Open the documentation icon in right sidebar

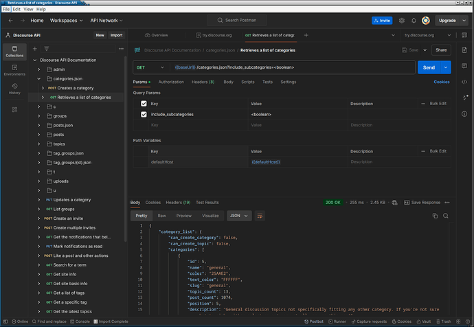[464, 50]
